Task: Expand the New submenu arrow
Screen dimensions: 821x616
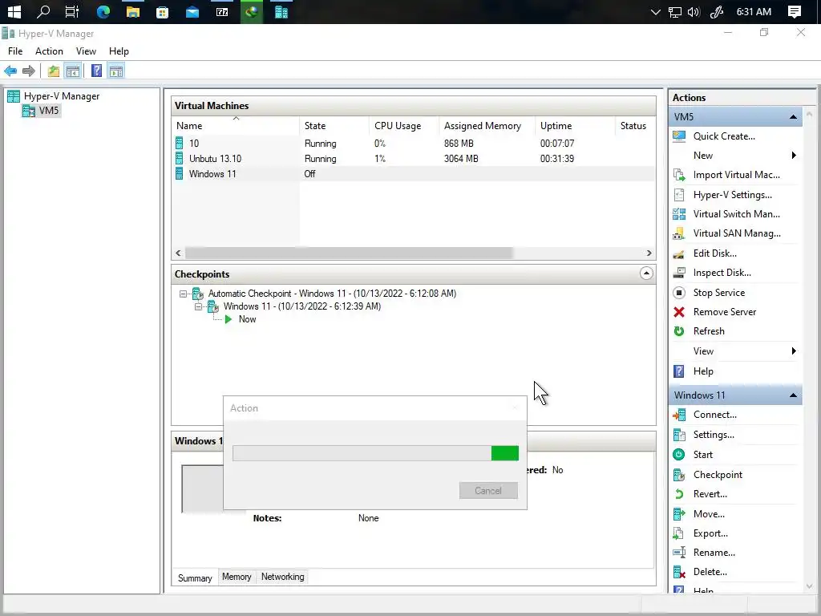Action: [x=794, y=156]
